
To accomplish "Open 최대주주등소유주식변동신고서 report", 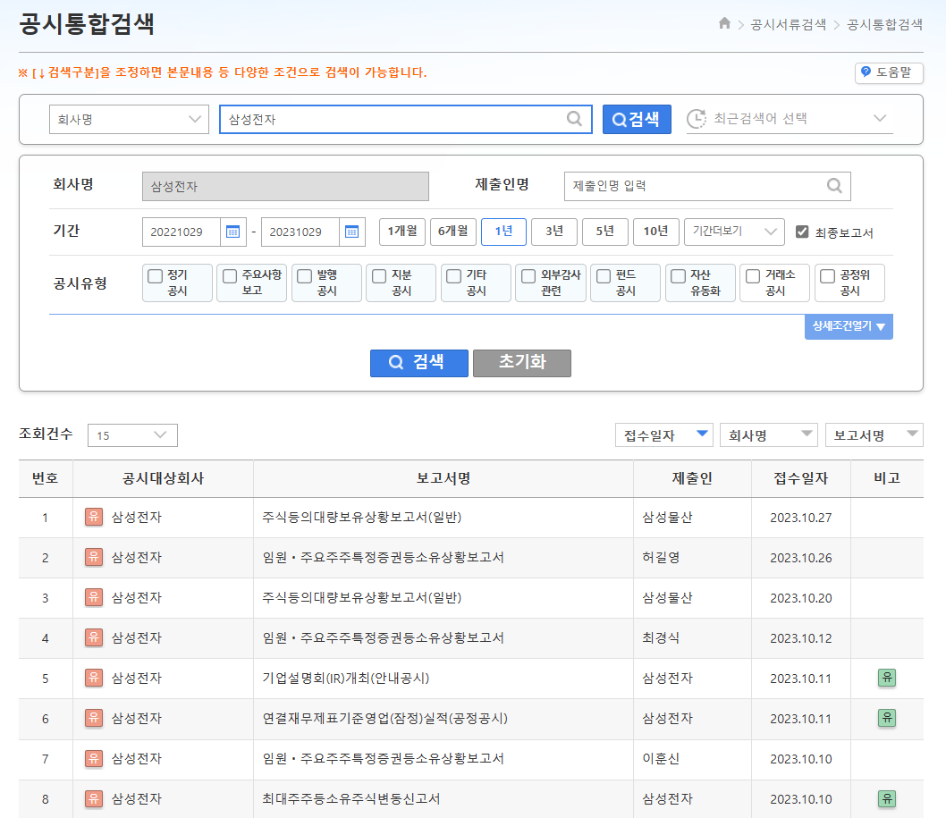I will pyautogui.click(x=351, y=799).
